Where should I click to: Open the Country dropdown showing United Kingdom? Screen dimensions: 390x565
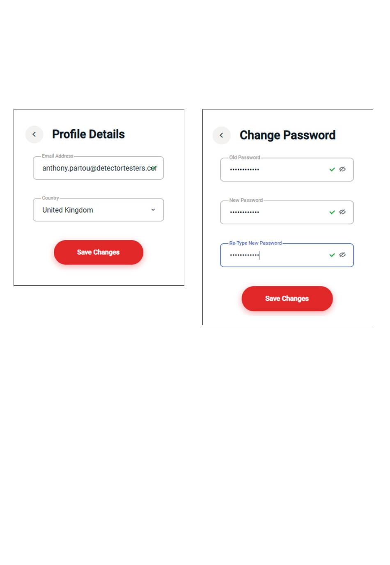point(99,210)
